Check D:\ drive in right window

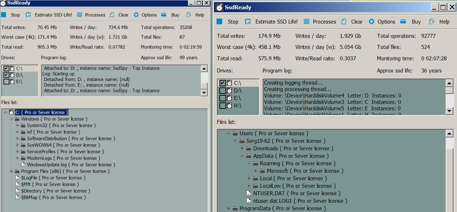[x=223, y=91]
